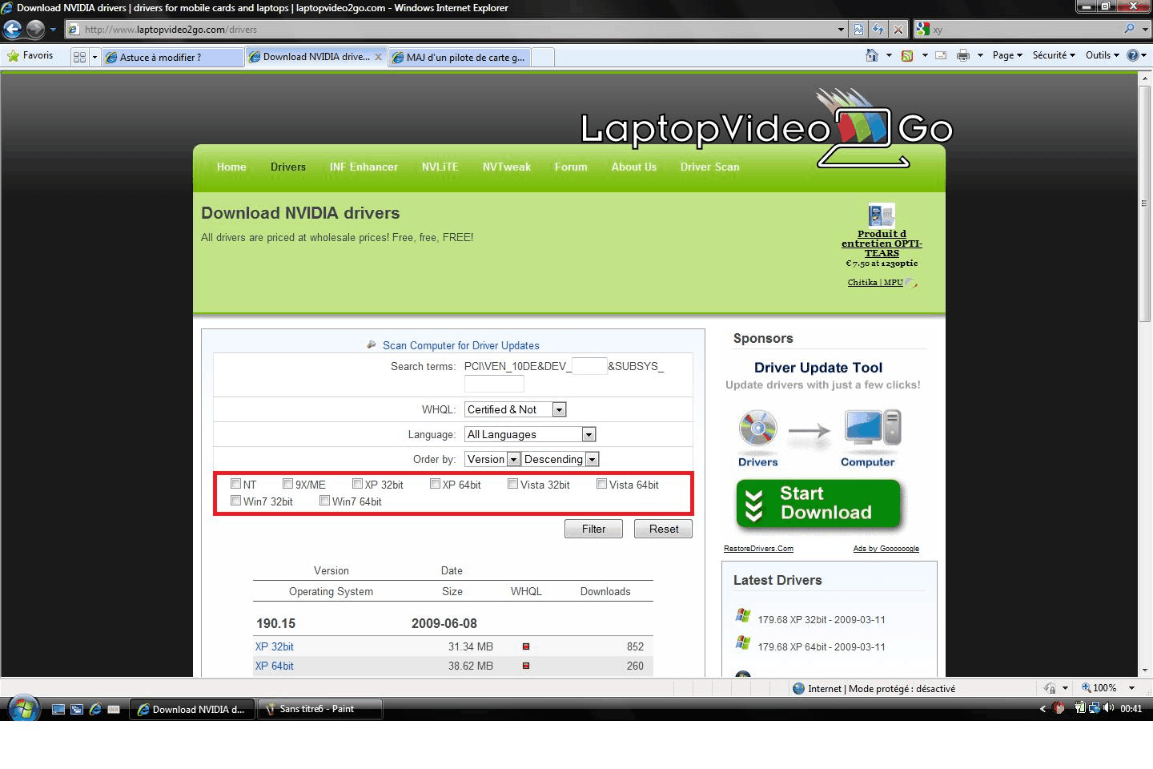Viewport: 1153px width, 769px height.
Task: Click the Windows Start orb
Action: point(24,709)
